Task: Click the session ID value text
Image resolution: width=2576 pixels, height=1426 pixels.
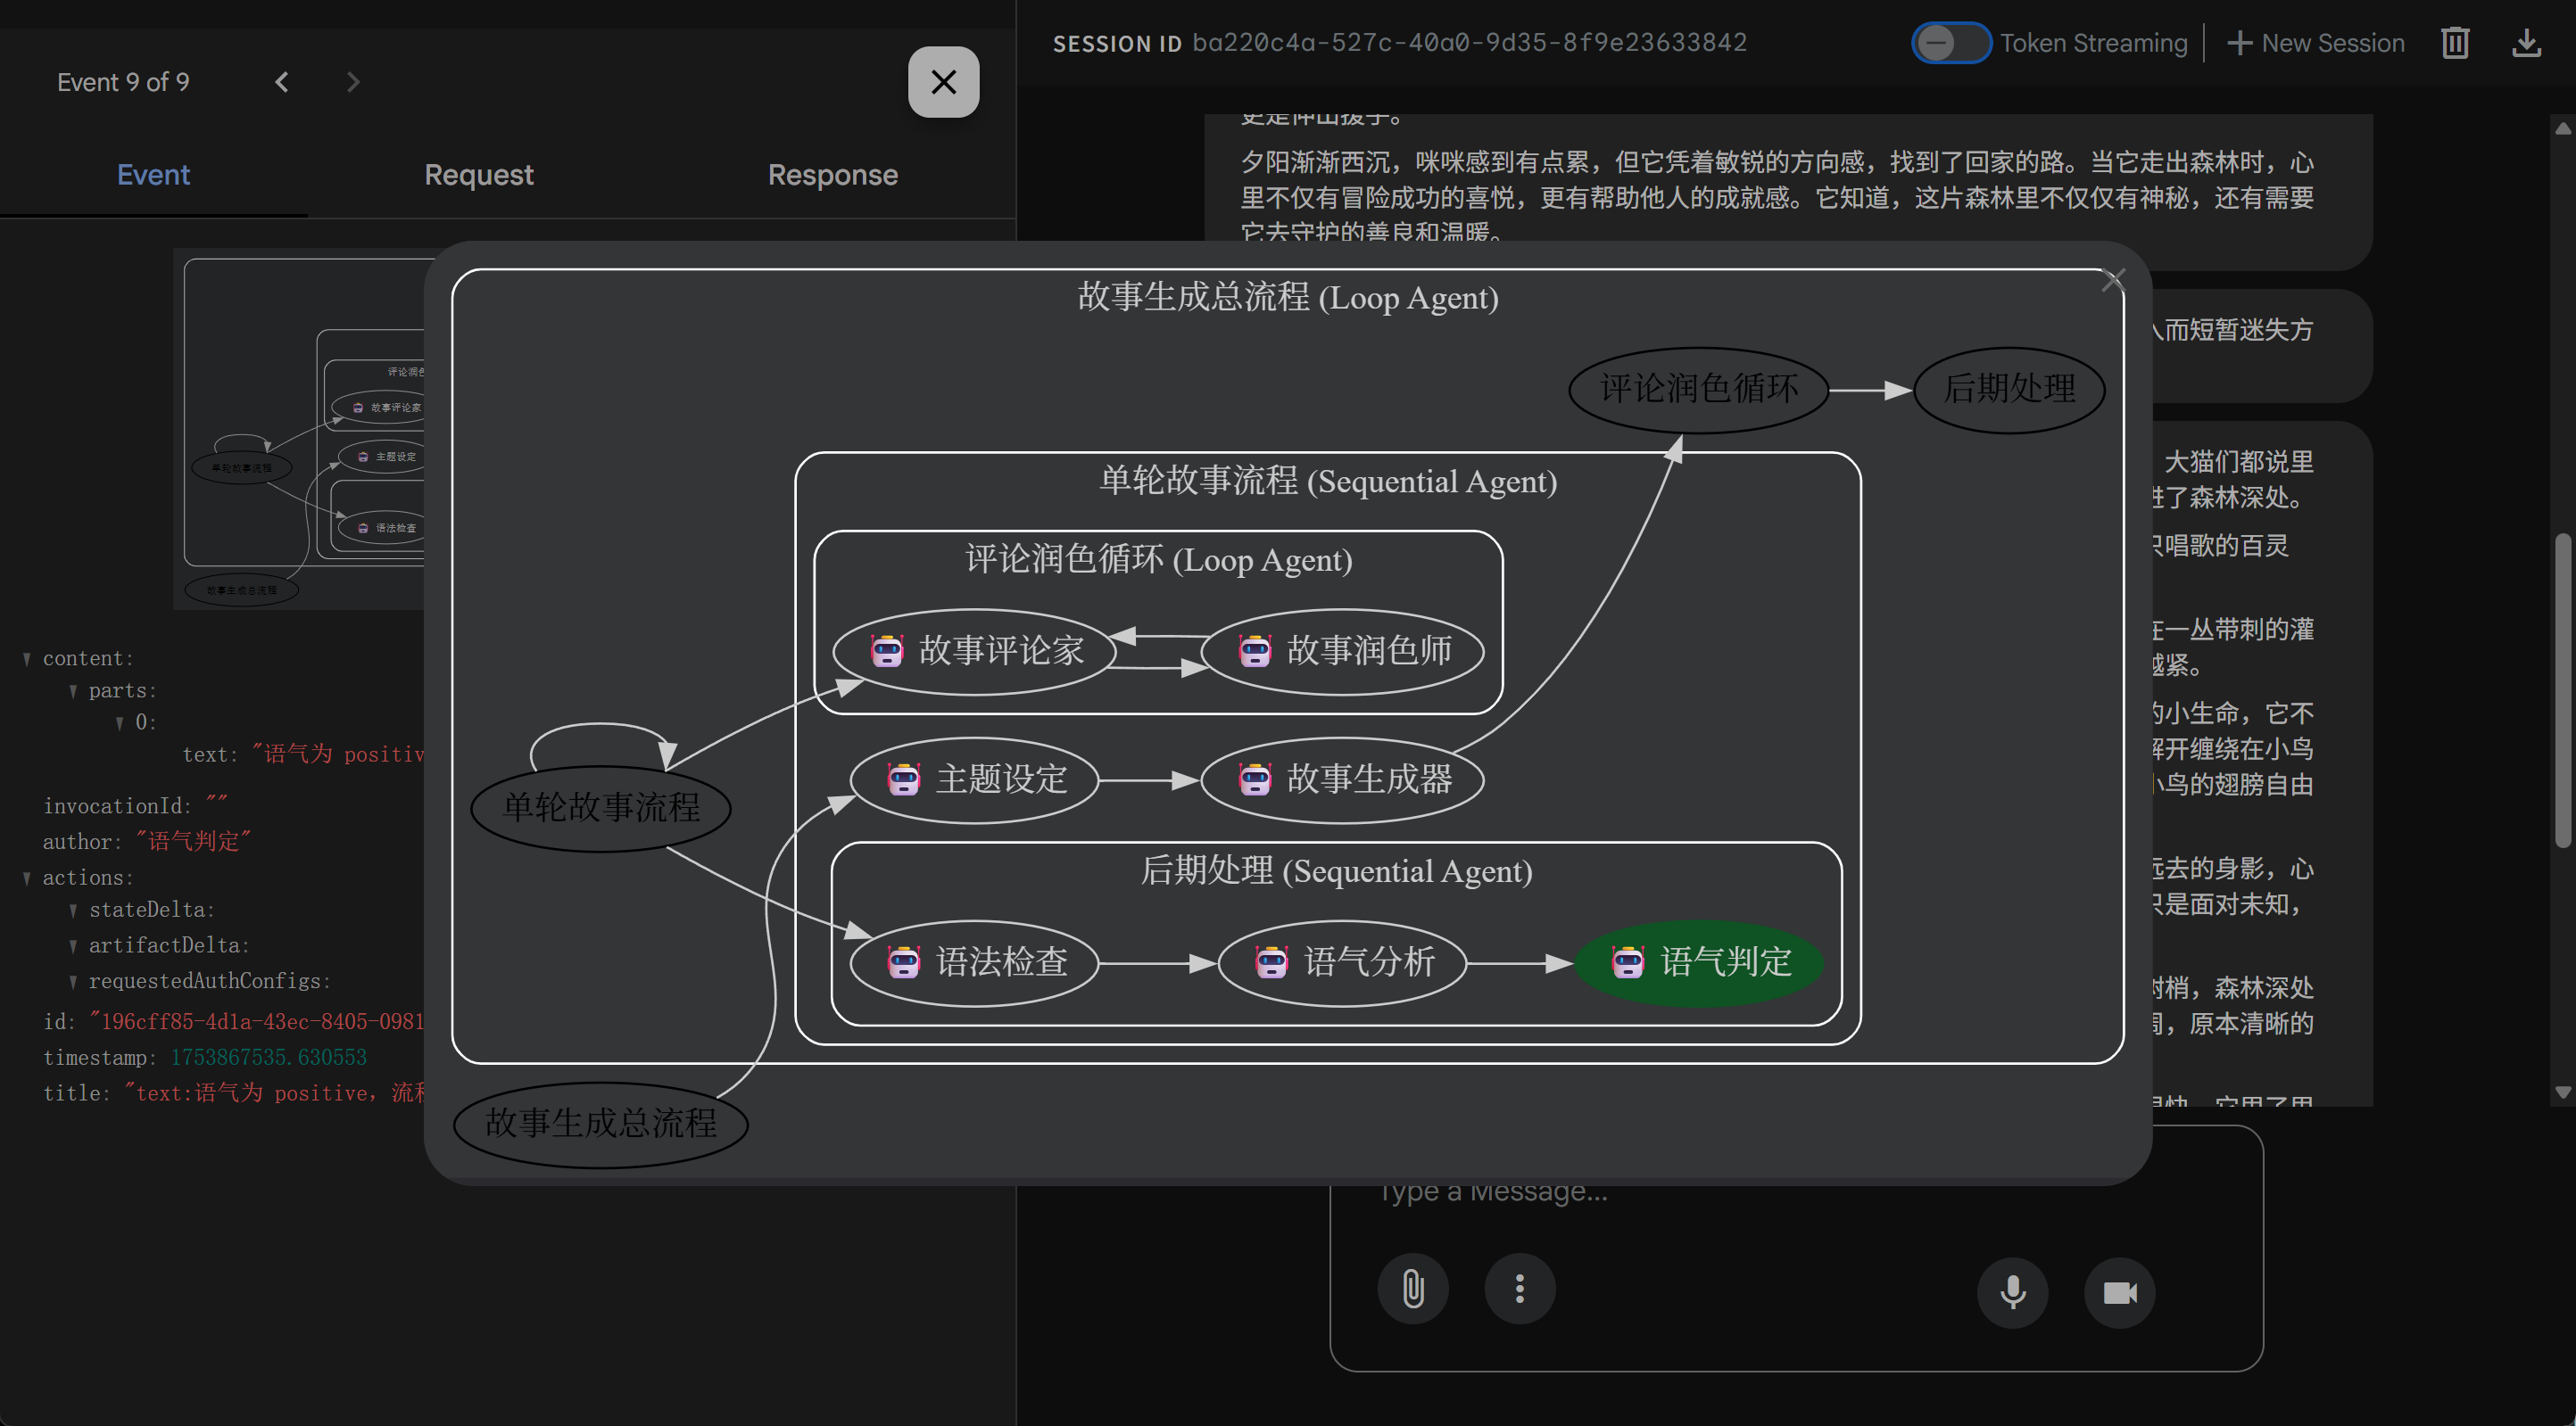Action: (1470, 43)
